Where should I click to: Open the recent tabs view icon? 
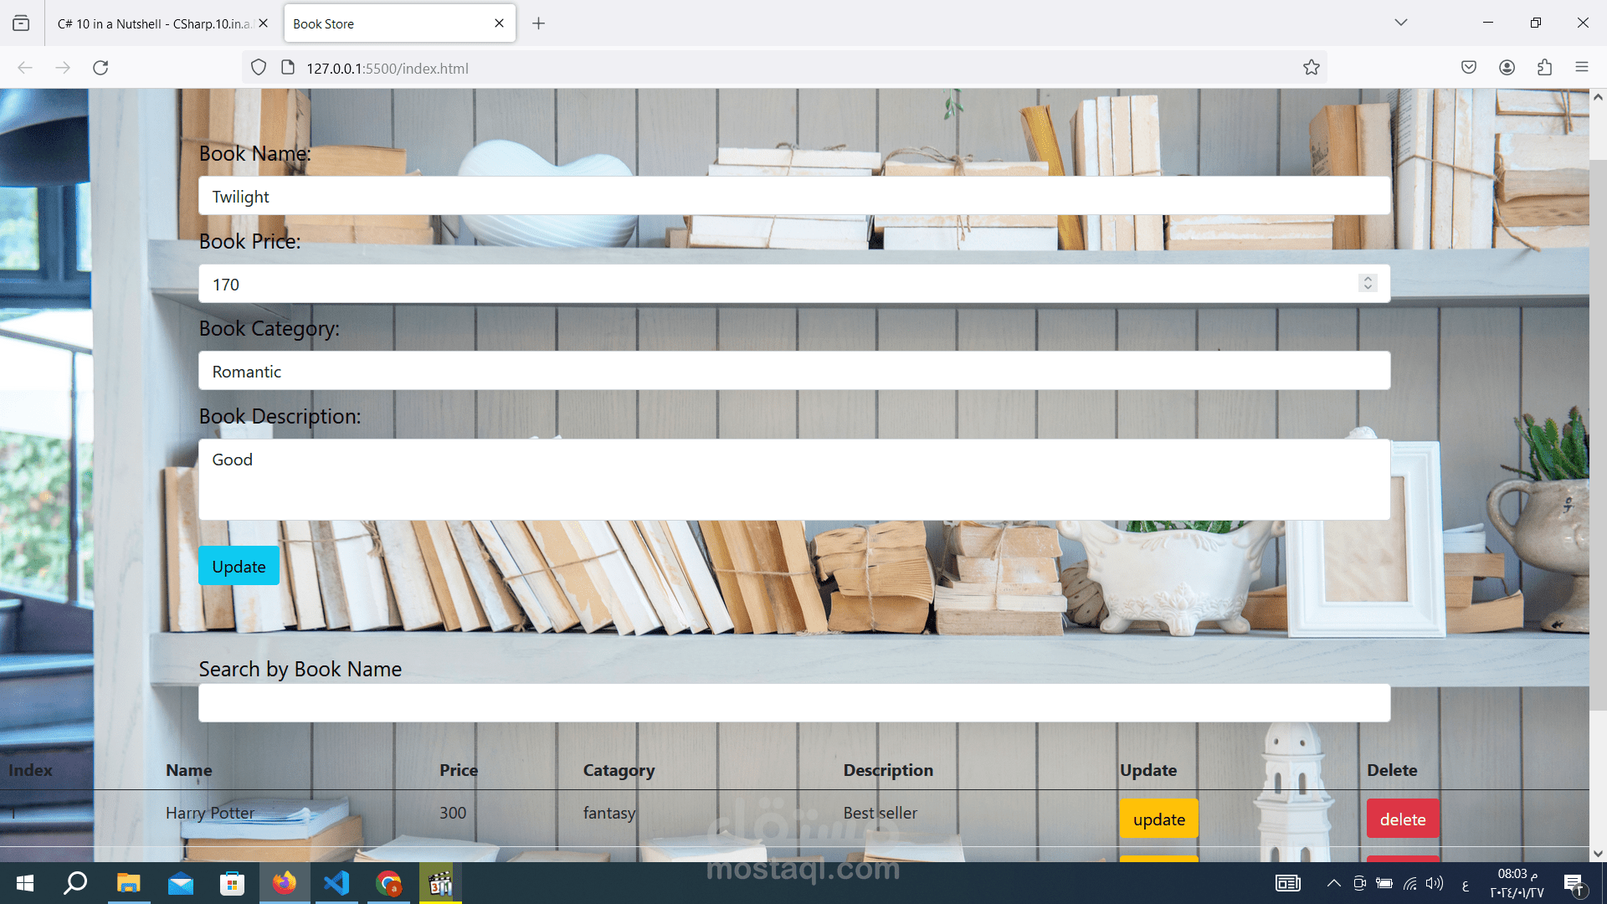[21, 23]
